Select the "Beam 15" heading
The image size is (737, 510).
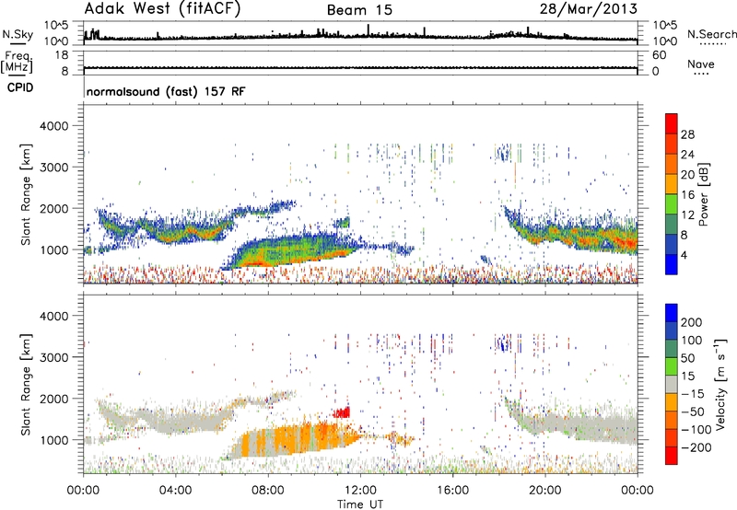(x=359, y=10)
